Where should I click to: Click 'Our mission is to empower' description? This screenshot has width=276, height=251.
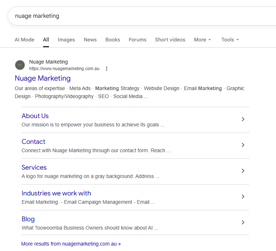click(x=93, y=125)
